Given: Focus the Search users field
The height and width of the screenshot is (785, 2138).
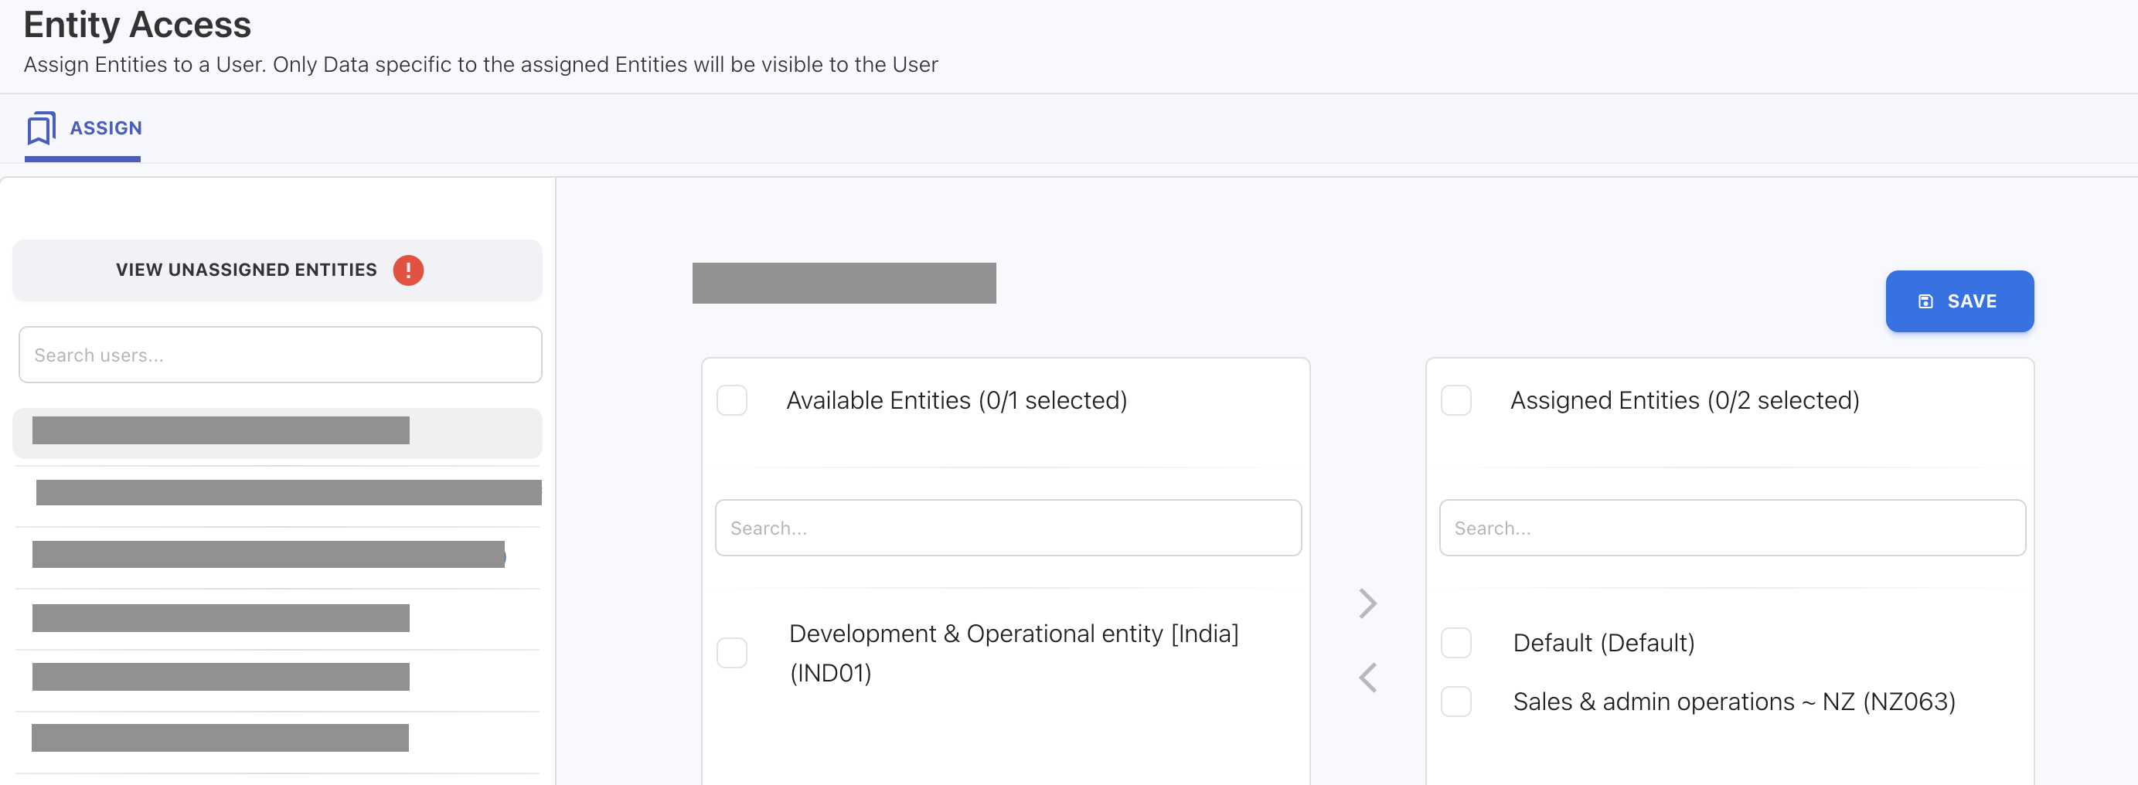Looking at the screenshot, I should 280,355.
